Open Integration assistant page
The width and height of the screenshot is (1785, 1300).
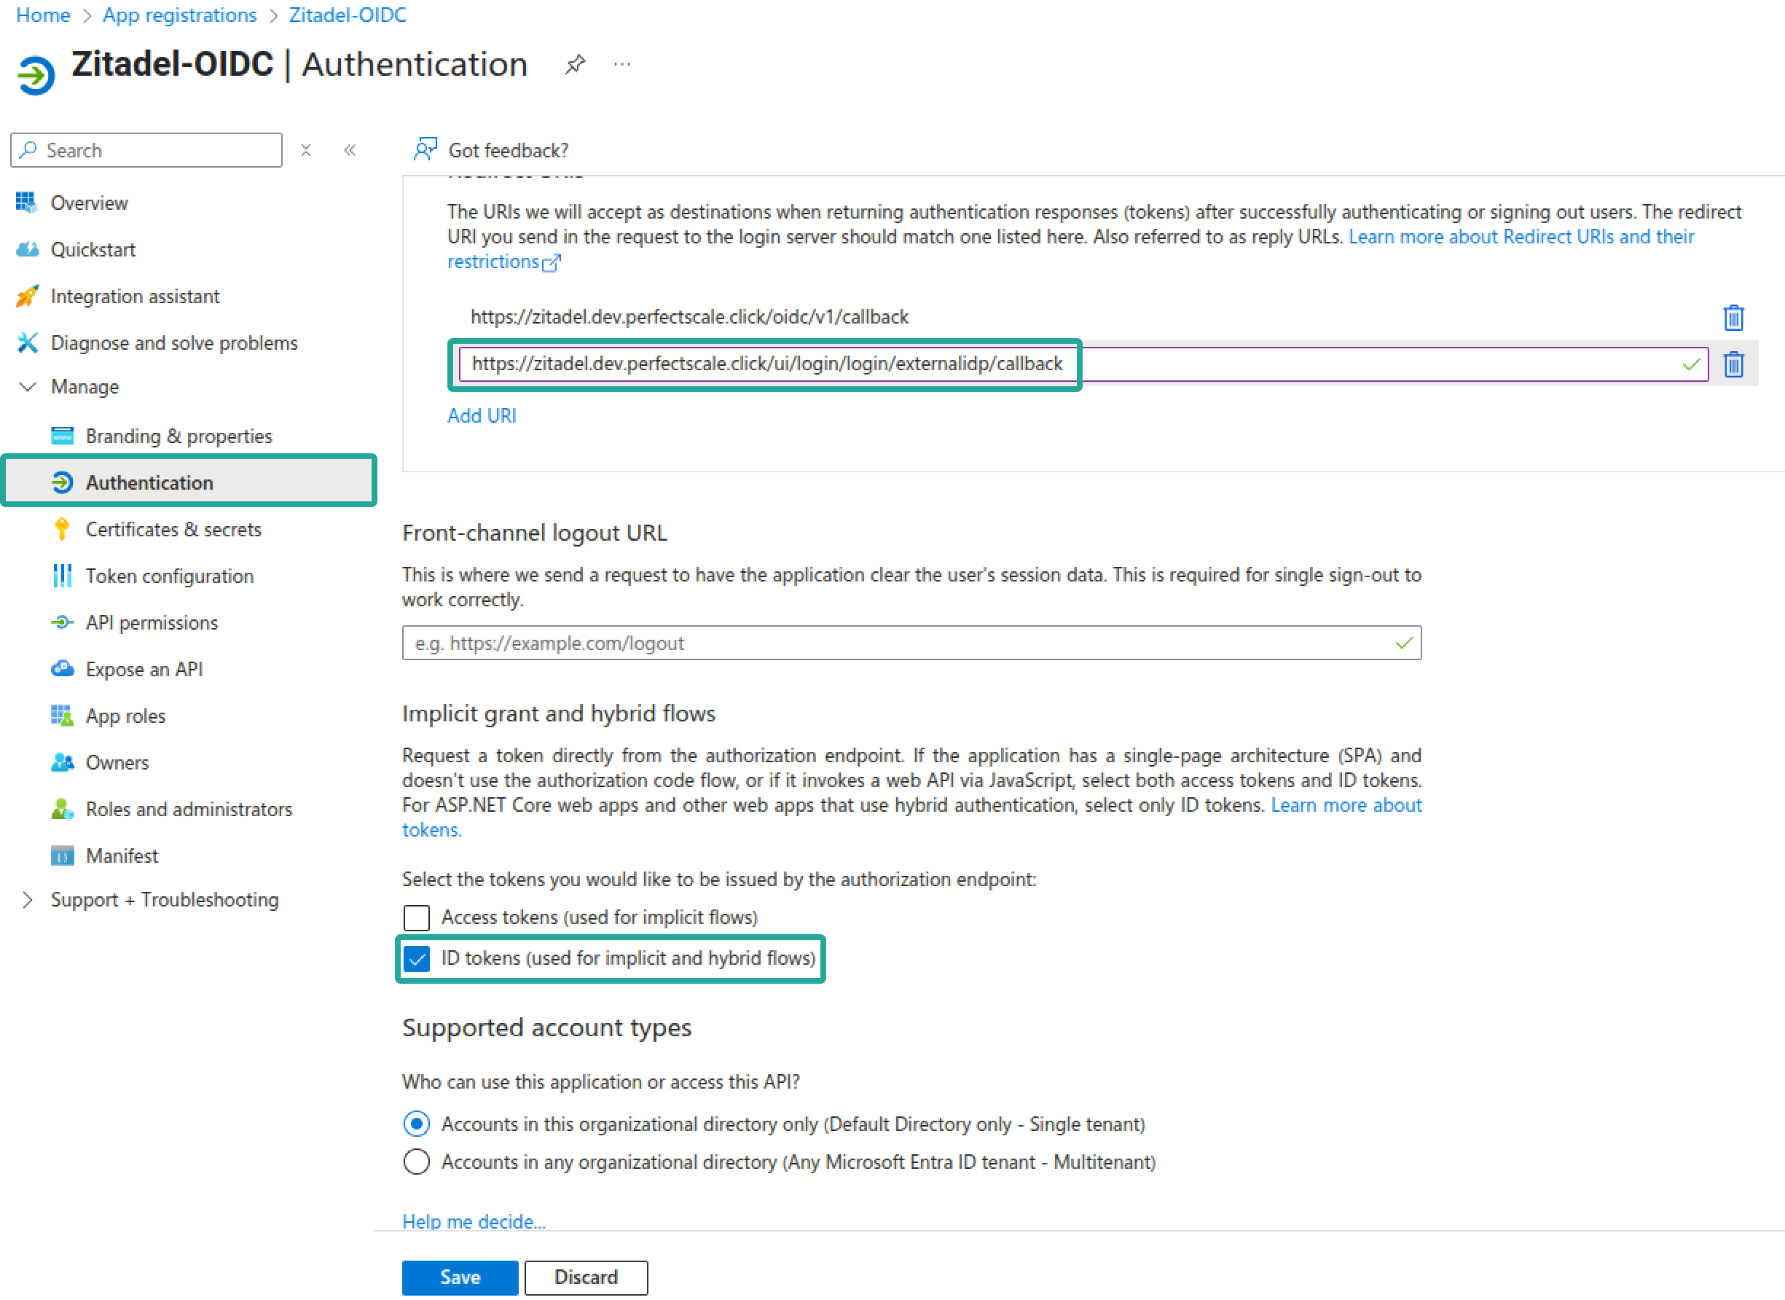(136, 296)
